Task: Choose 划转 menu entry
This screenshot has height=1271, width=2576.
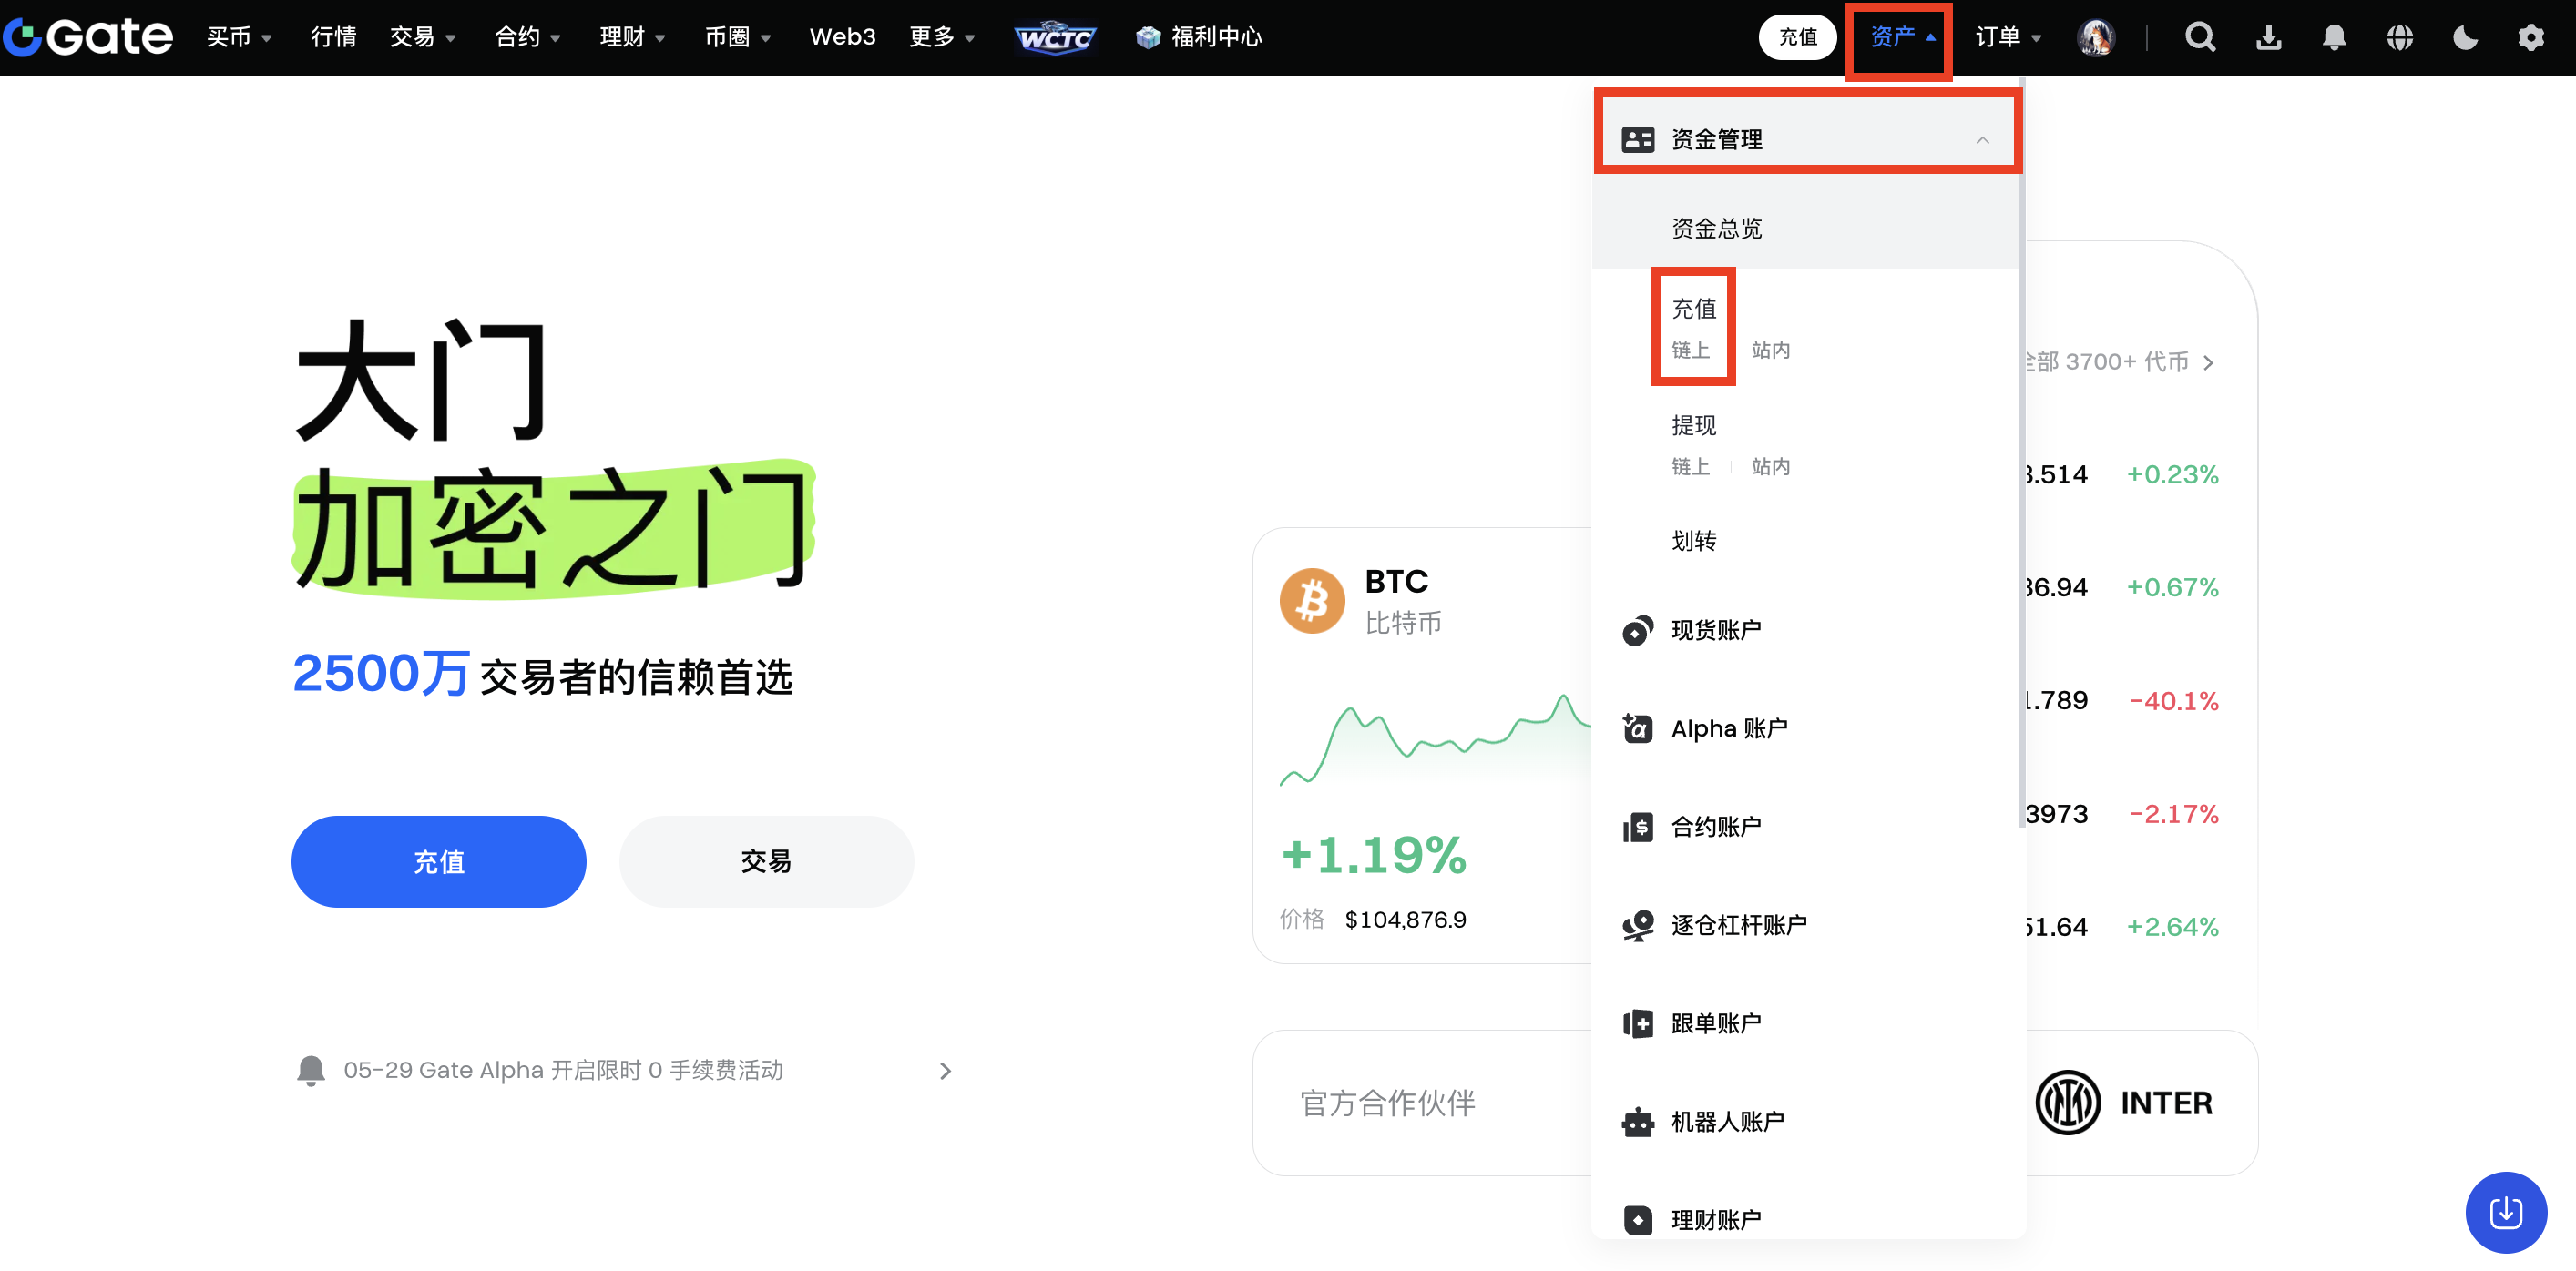Action: (x=1694, y=541)
